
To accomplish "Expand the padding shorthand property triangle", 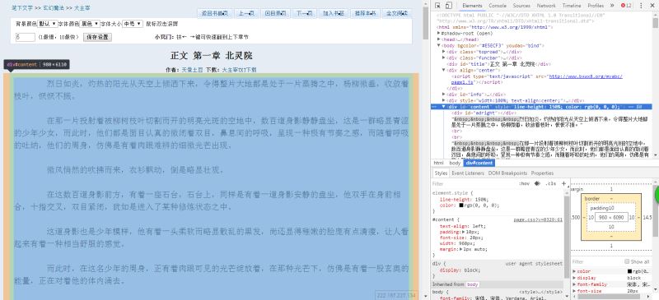I will pyautogui.click(x=463, y=232).
